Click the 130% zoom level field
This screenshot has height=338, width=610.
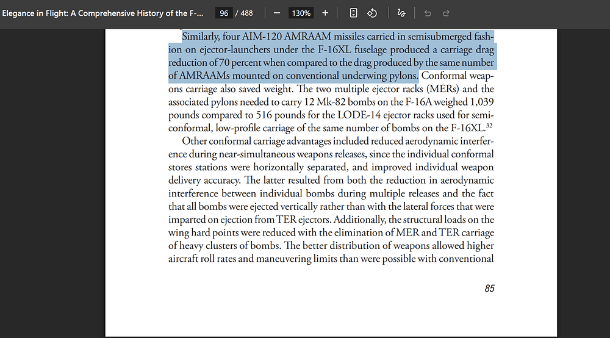point(301,13)
